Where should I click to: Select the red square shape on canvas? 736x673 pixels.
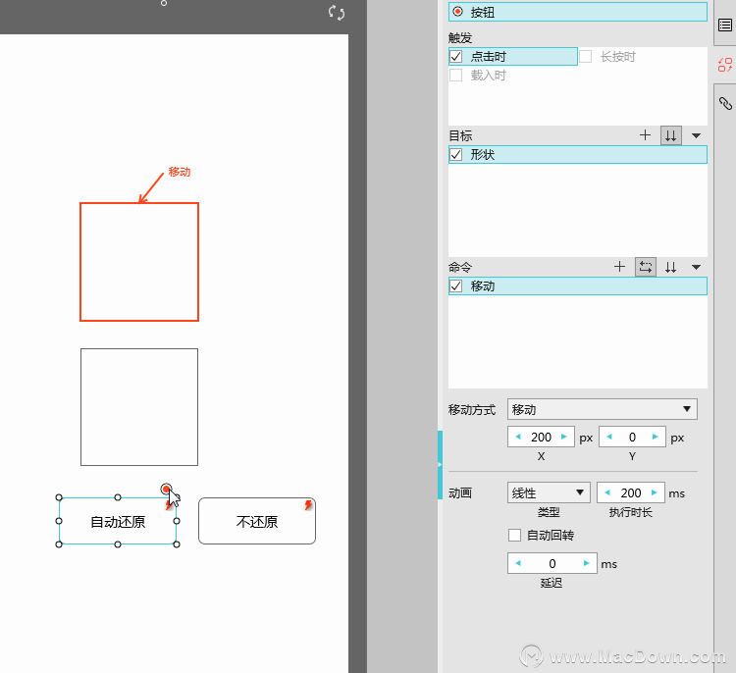(139, 262)
